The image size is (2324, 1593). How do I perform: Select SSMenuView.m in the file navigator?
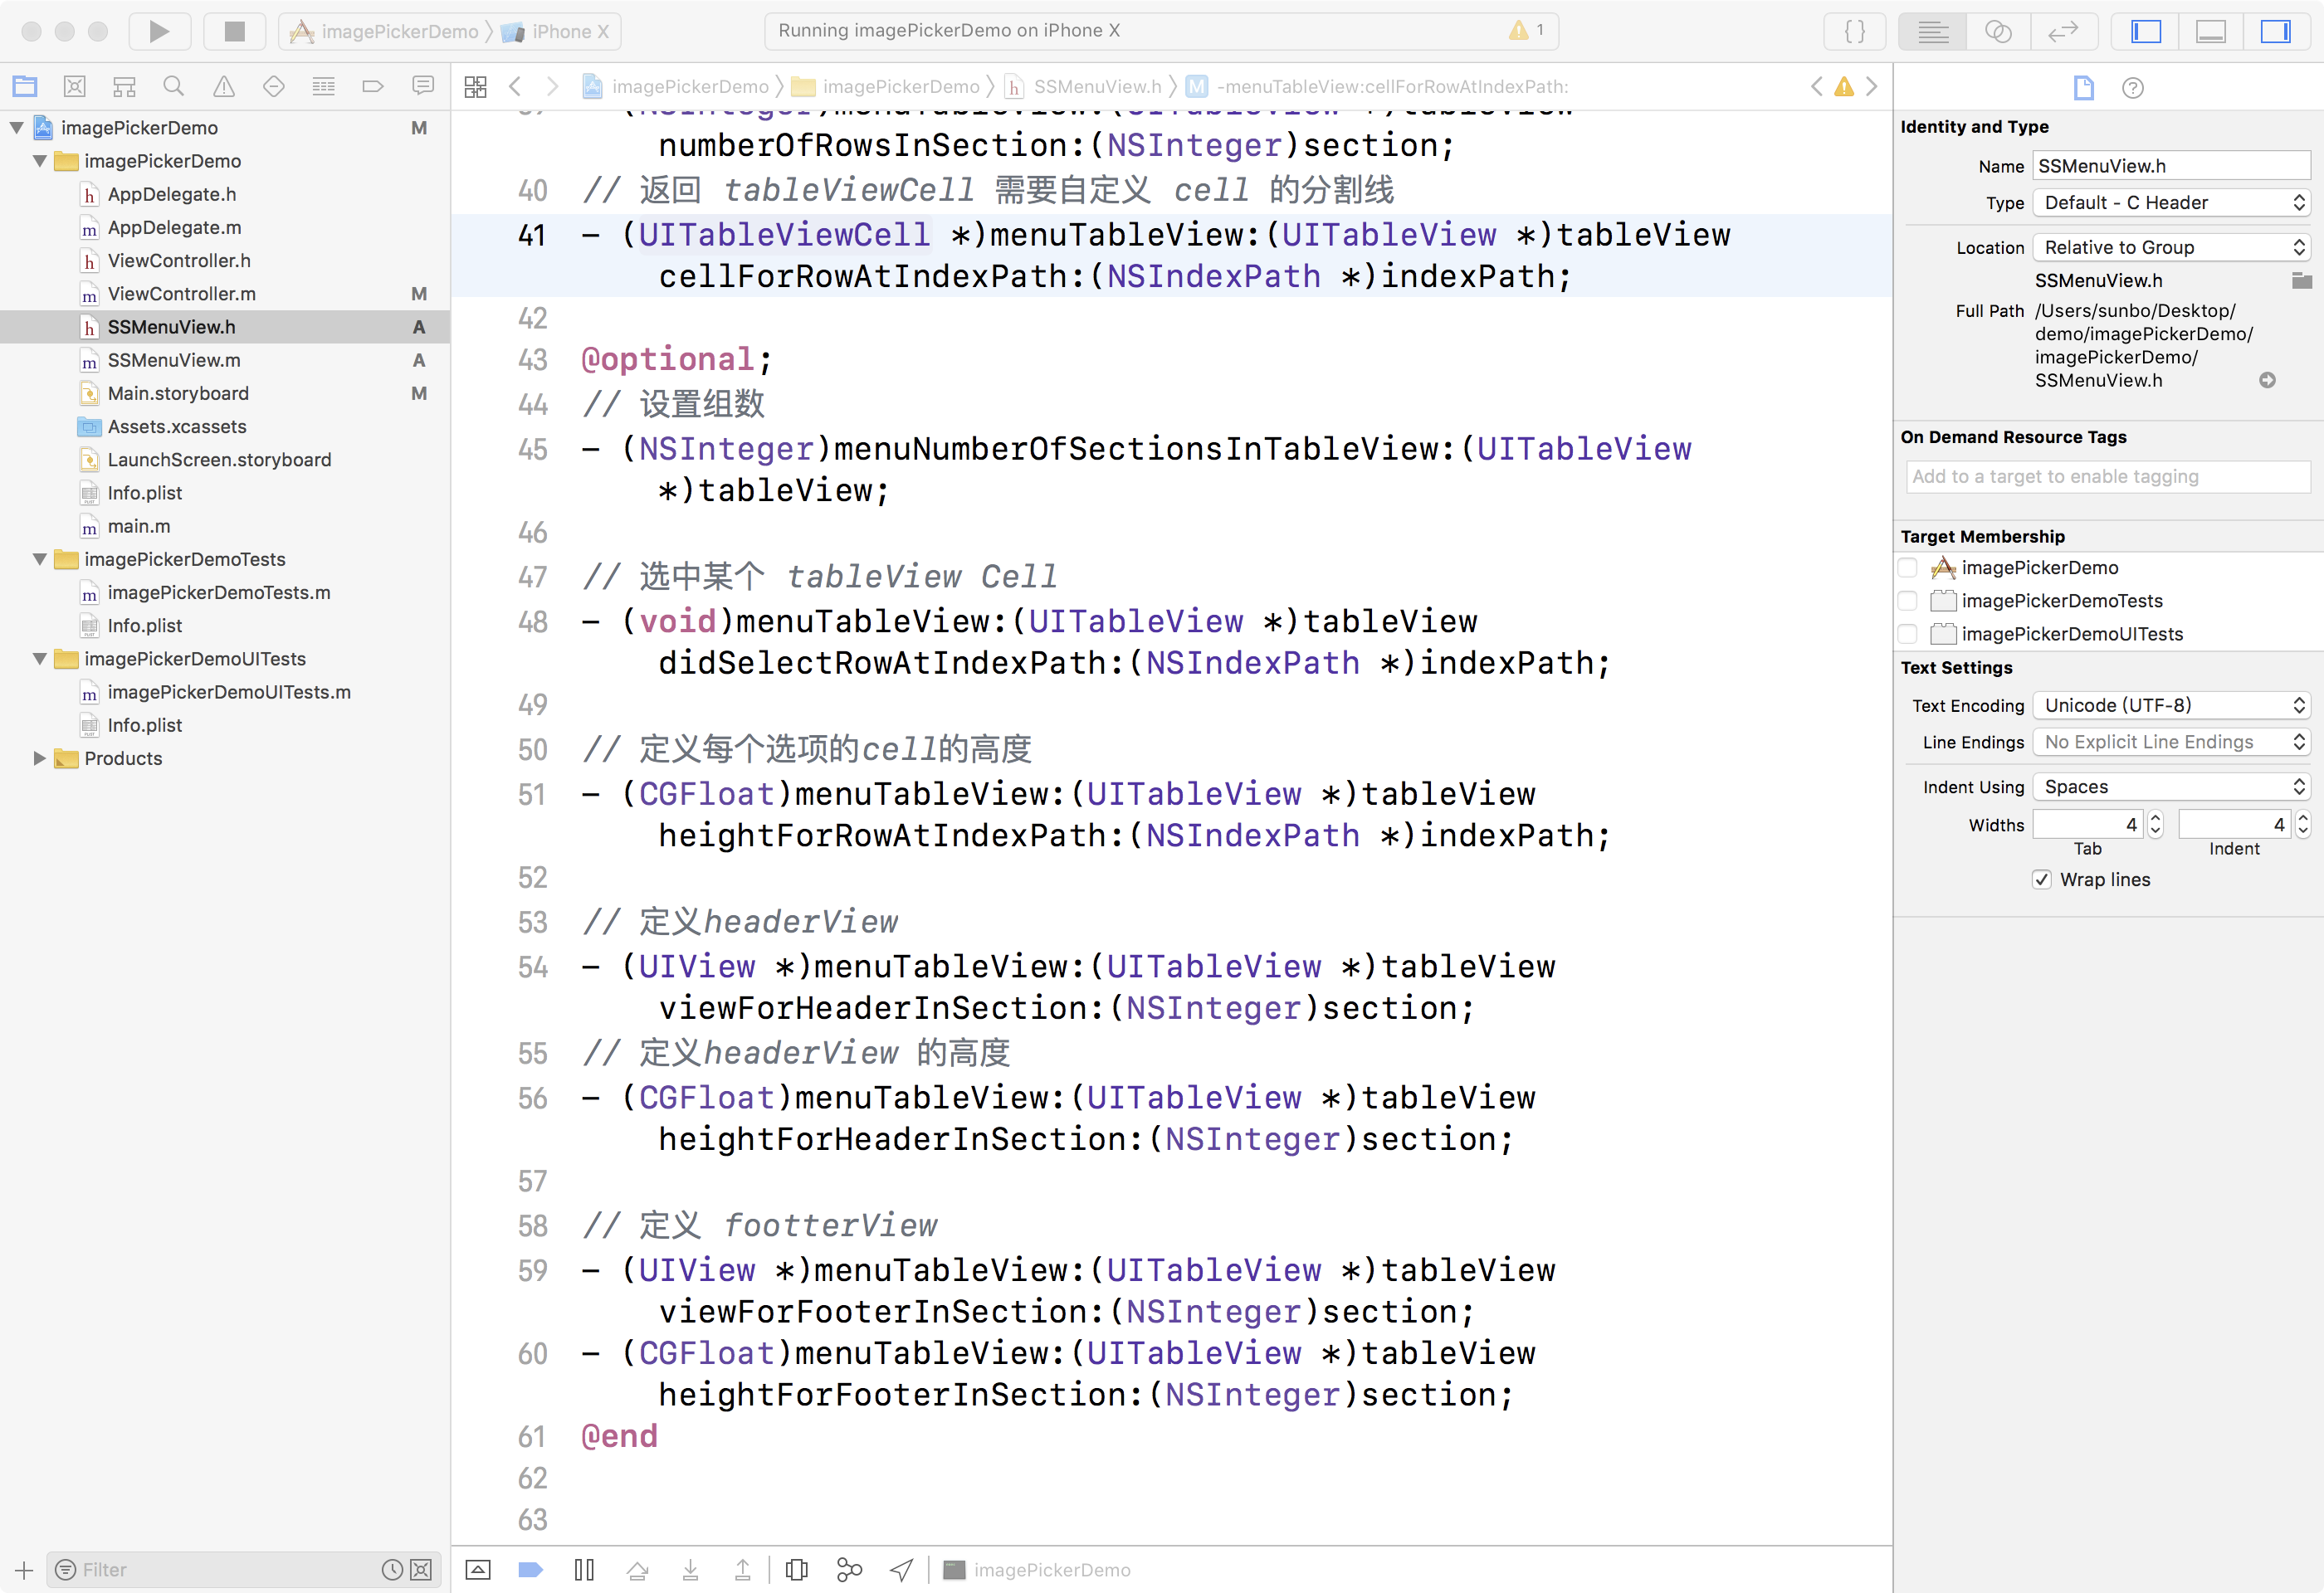click(174, 360)
